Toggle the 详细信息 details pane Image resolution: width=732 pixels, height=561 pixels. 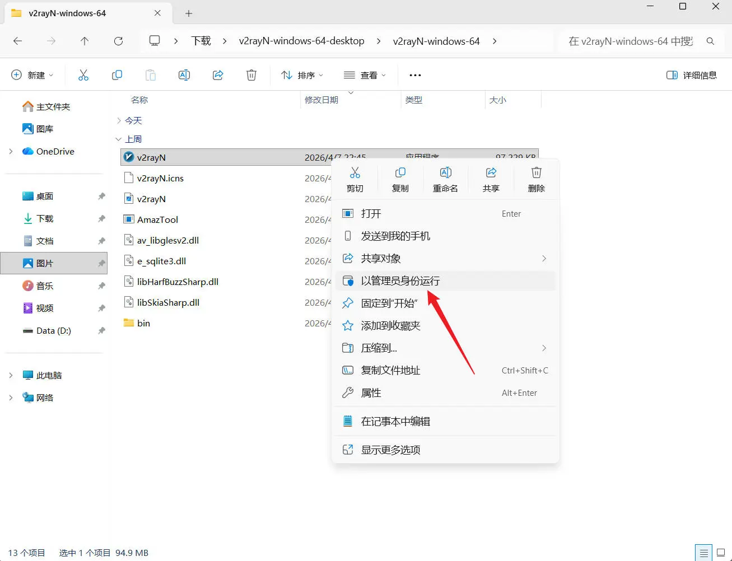click(692, 75)
